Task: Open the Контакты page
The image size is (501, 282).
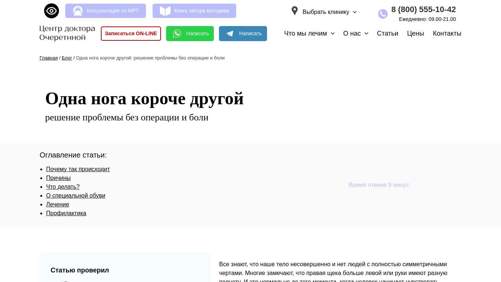Action: tap(447, 33)
